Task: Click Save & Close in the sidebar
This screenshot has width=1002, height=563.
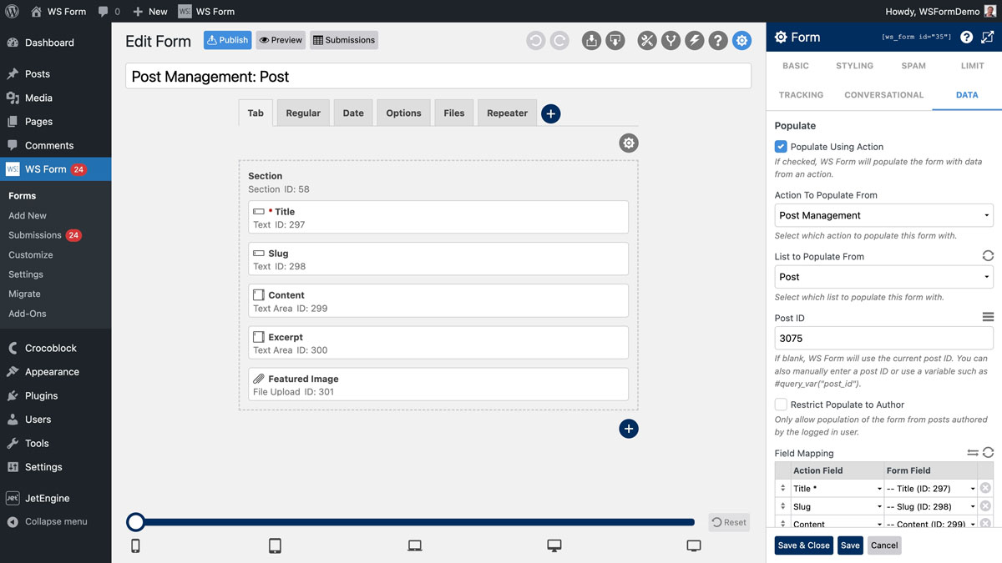Action: coord(802,545)
